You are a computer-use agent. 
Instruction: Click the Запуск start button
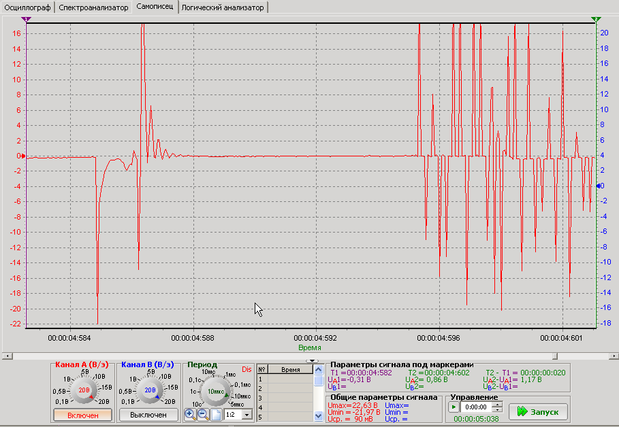[x=538, y=411]
